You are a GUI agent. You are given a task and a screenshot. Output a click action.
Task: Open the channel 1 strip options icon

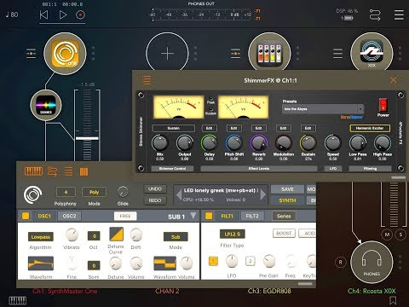[31, 54]
